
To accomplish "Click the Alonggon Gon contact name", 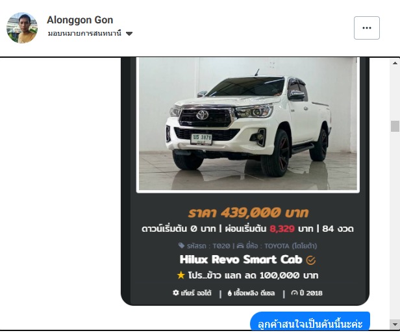I will point(80,20).
